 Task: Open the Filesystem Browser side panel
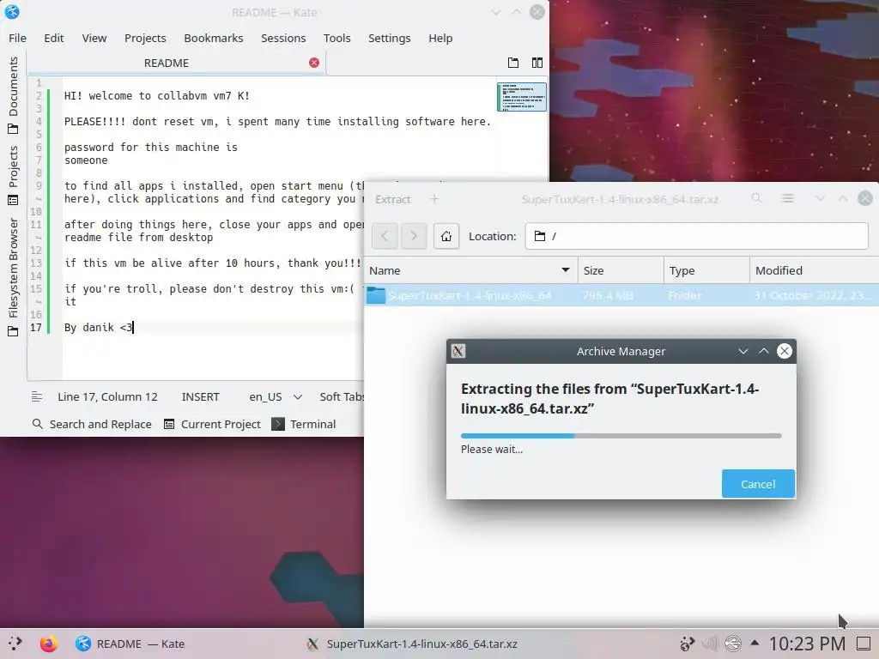pos(13,277)
